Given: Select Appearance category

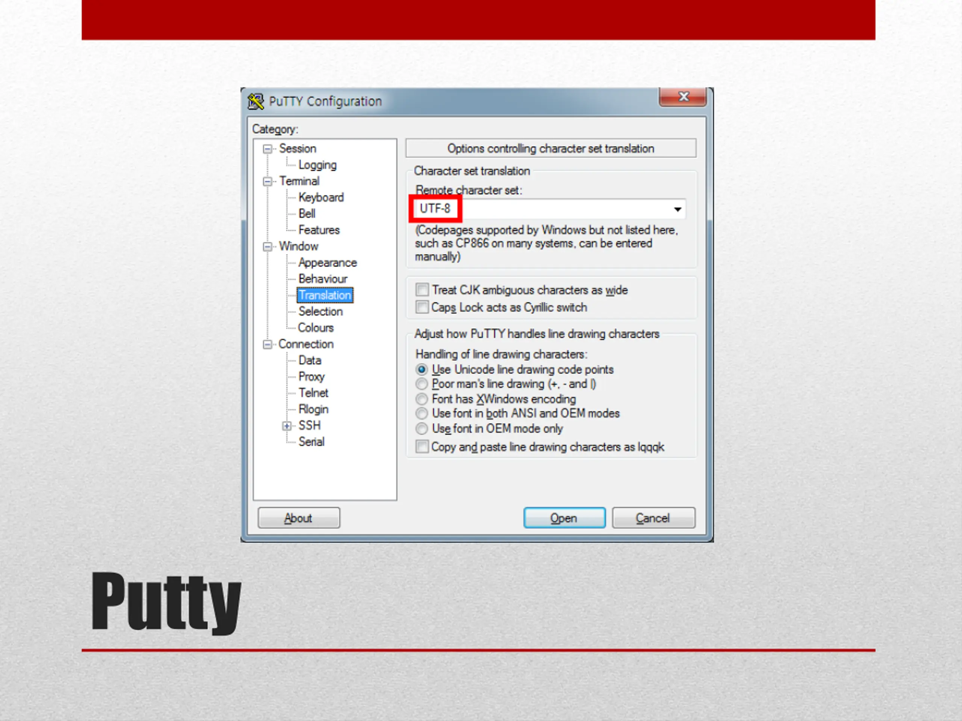Looking at the screenshot, I should [x=327, y=263].
